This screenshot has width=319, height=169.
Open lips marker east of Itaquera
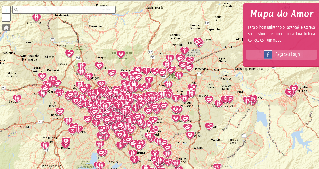click(x=209, y=99)
